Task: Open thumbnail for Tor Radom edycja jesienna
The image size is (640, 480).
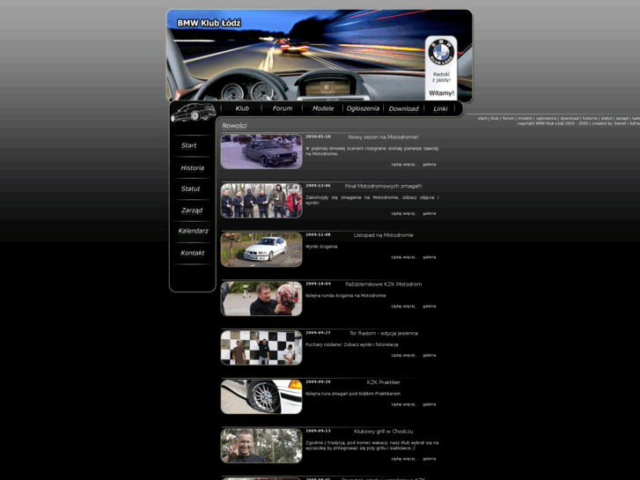Action: (x=261, y=348)
